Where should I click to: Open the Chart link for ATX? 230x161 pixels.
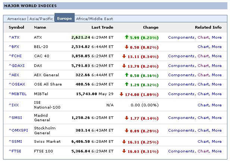[x=203, y=38]
